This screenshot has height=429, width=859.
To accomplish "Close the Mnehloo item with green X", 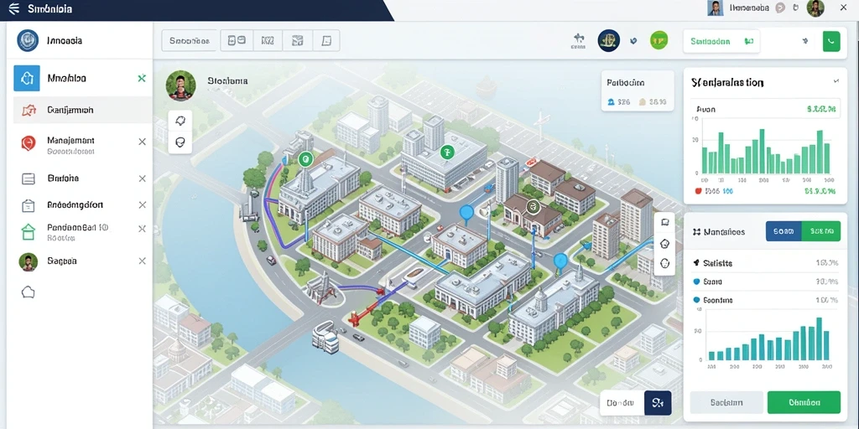I will 142,78.
